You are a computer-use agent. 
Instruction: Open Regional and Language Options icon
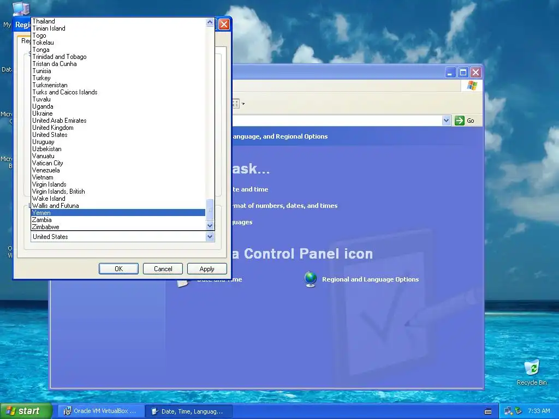coord(361,280)
